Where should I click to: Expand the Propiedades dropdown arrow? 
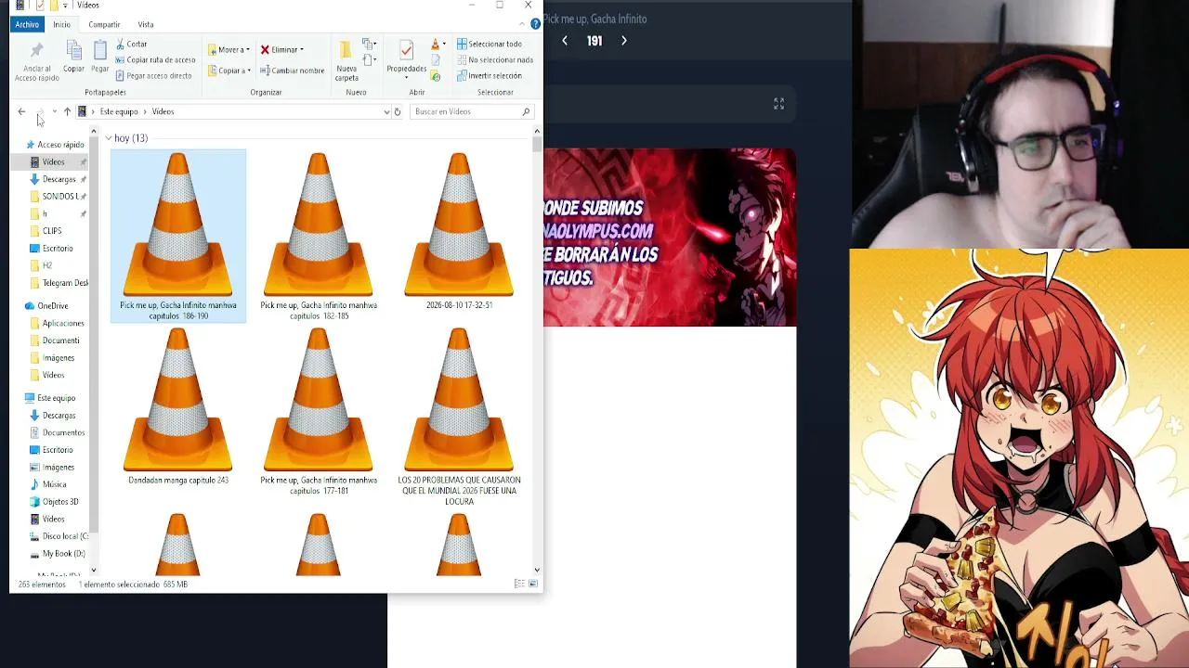[407, 77]
